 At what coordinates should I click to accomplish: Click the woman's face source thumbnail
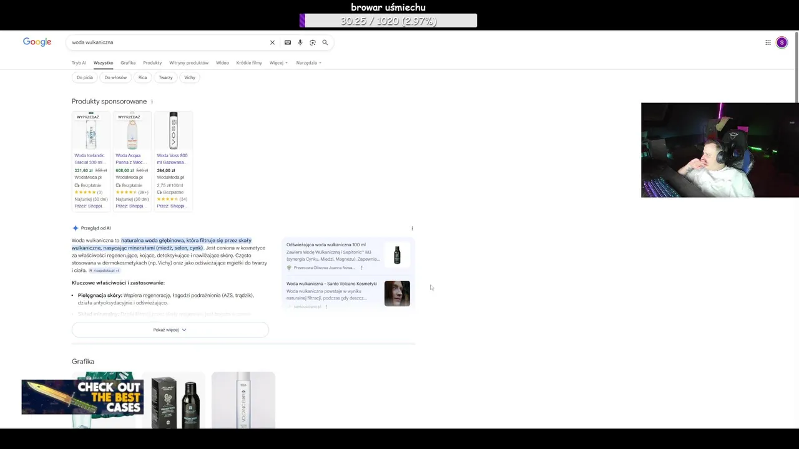point(397,294)
